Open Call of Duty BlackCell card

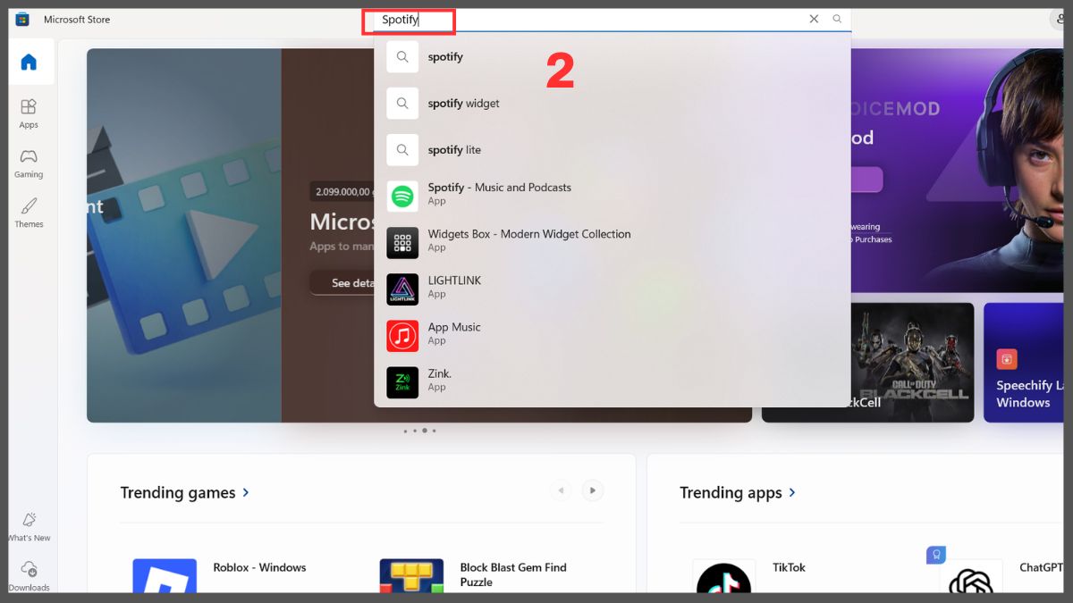coord(867,362)
